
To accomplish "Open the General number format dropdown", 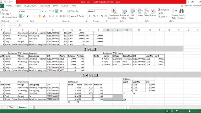I will click(106, 11).
